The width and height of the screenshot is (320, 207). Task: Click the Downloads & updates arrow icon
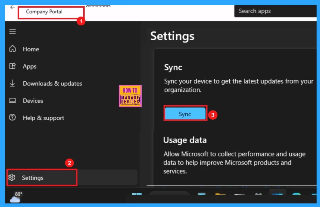click(x=12, y=83)
